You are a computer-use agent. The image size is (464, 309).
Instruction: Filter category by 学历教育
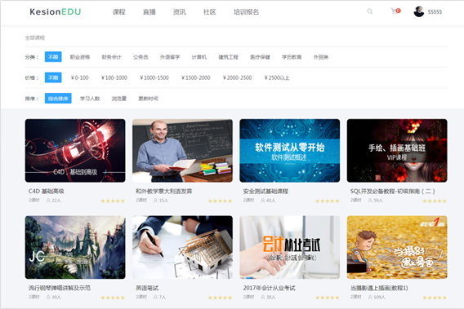(x=292, y=57)
